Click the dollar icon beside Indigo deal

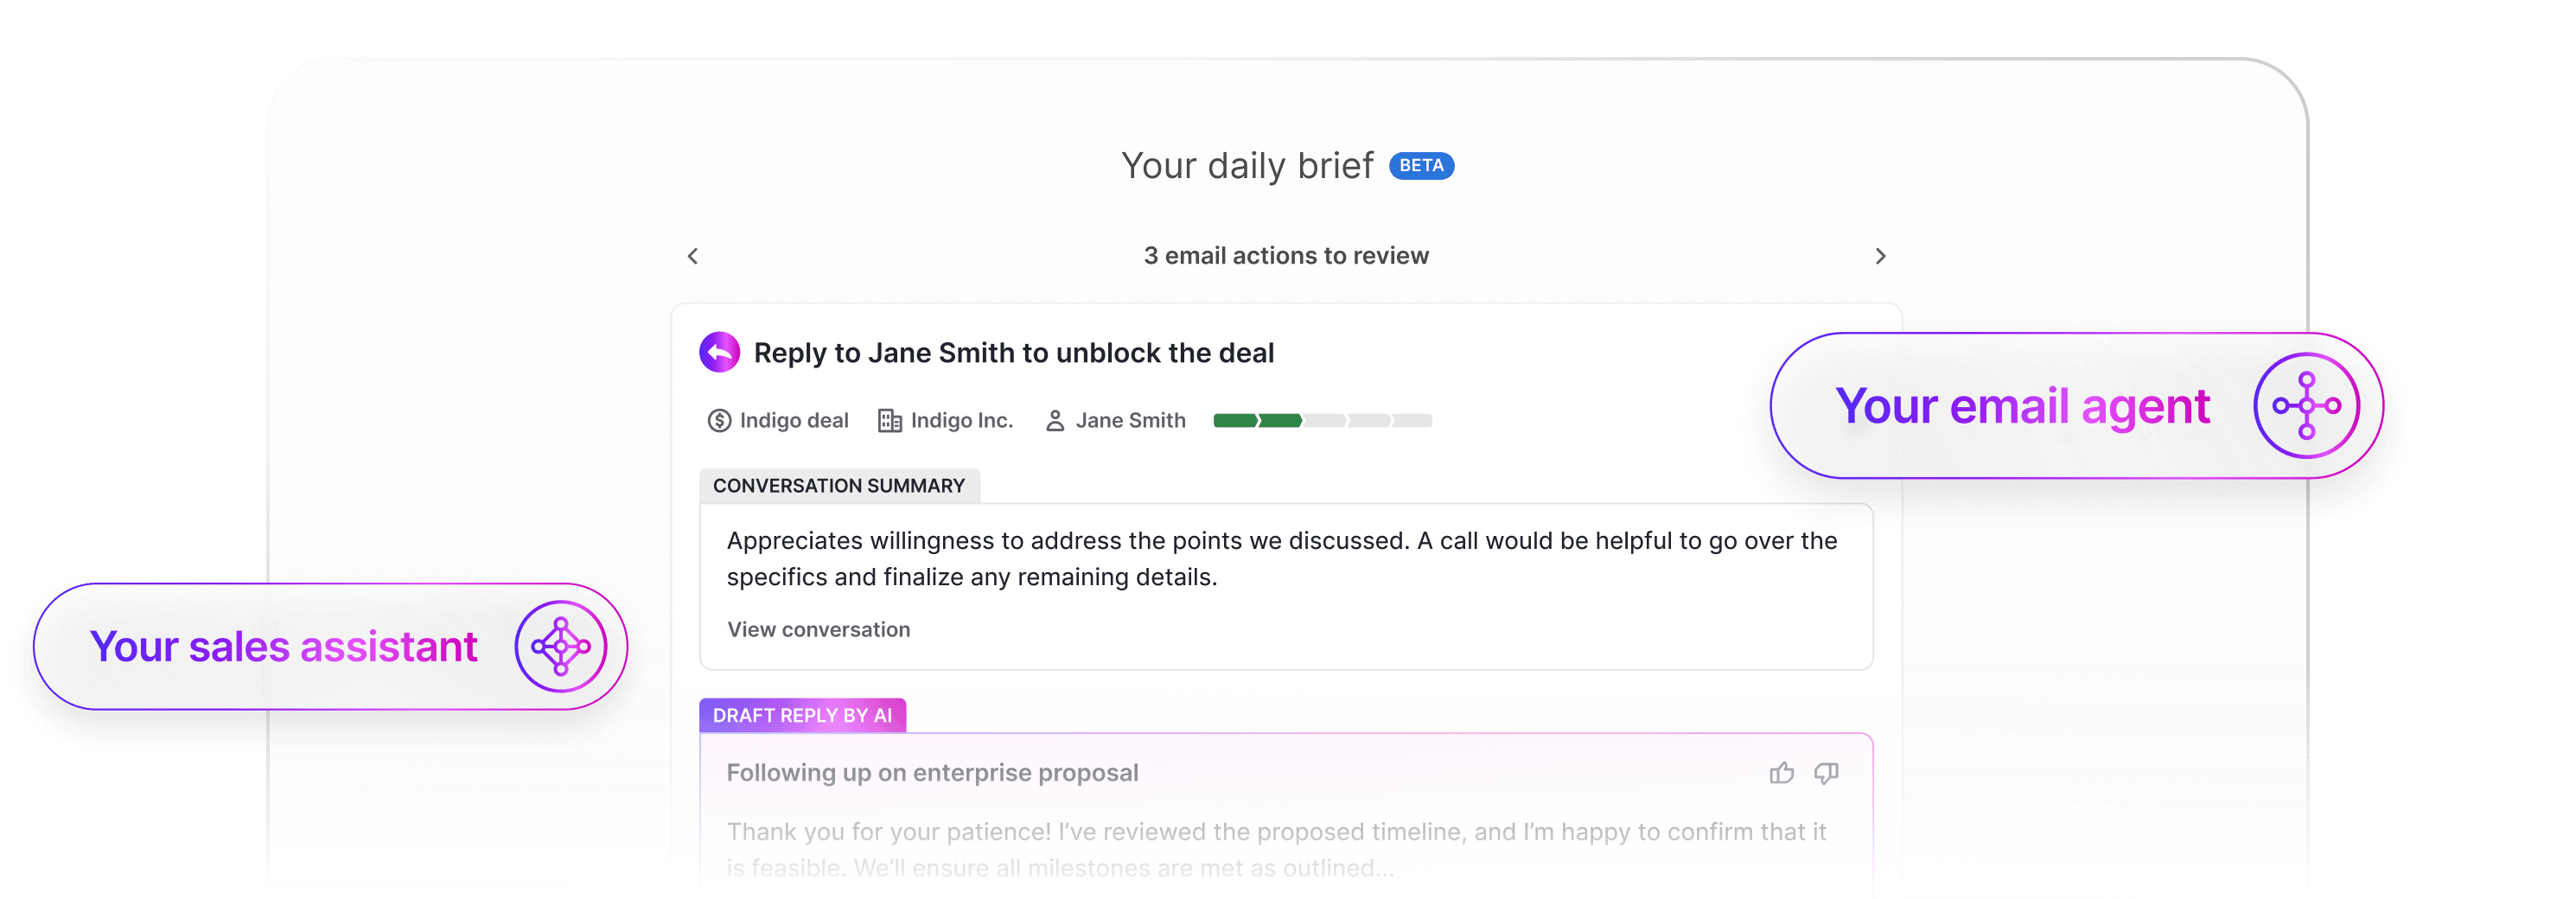pyautogui.click(x=719, y=421)
